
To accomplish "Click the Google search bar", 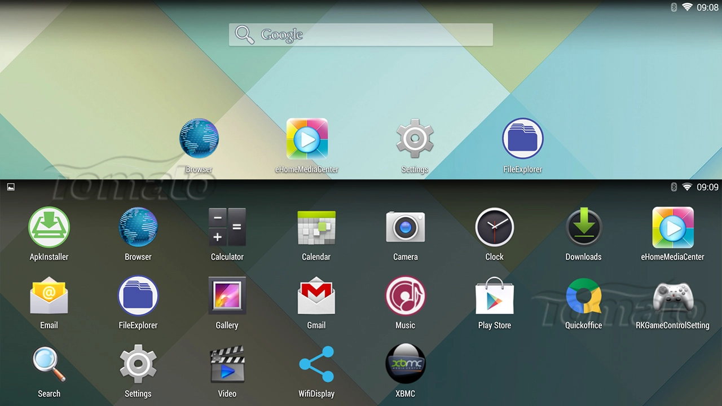I will (361, 34).
